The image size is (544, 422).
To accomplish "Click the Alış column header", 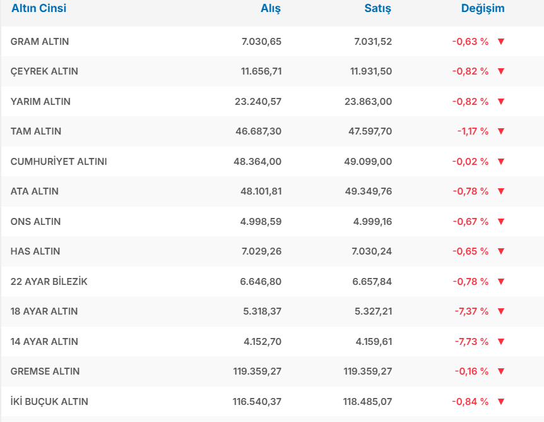I will tap(271, 9).
